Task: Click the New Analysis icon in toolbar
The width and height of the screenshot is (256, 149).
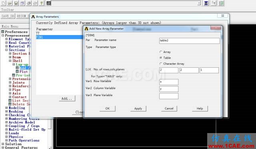Action: coord(3,3)
